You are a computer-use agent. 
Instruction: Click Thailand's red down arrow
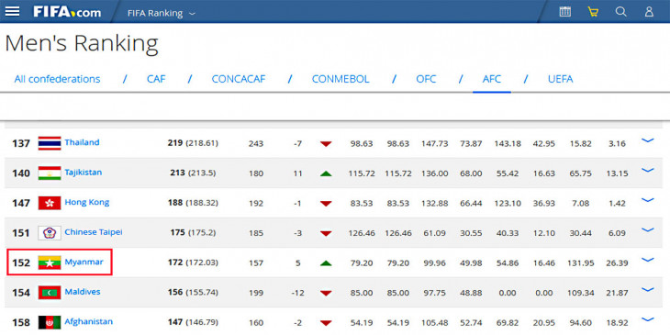tap(326, 144)
